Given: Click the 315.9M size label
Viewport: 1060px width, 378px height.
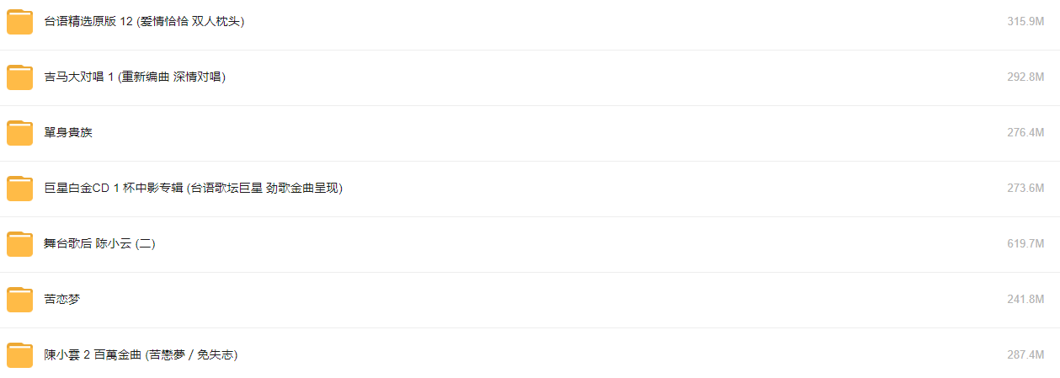Looking at the screenshot, I should coord(1025,21).
